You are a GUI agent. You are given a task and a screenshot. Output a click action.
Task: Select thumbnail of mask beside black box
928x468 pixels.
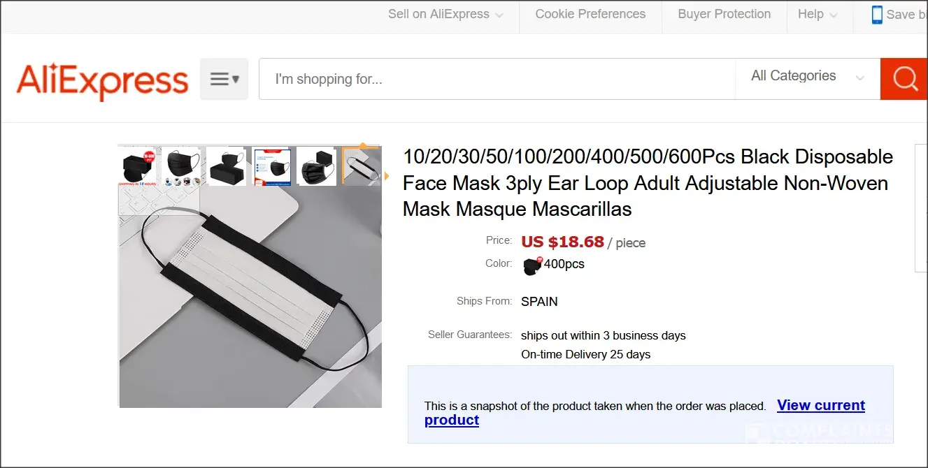click(316, 166)
